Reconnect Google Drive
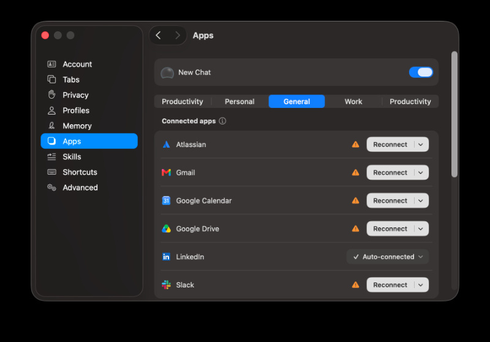Viewport: 490px width, 342px height. tap(390, 229)
